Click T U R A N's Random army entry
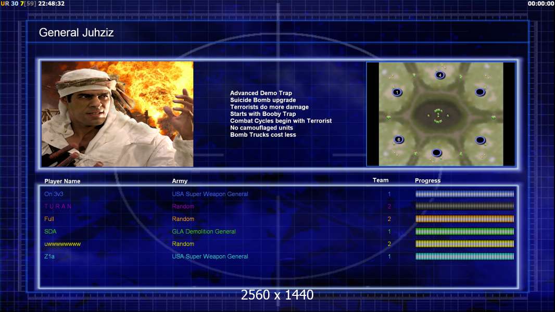This screenshot has height=312, width=555. pos(183,206)
